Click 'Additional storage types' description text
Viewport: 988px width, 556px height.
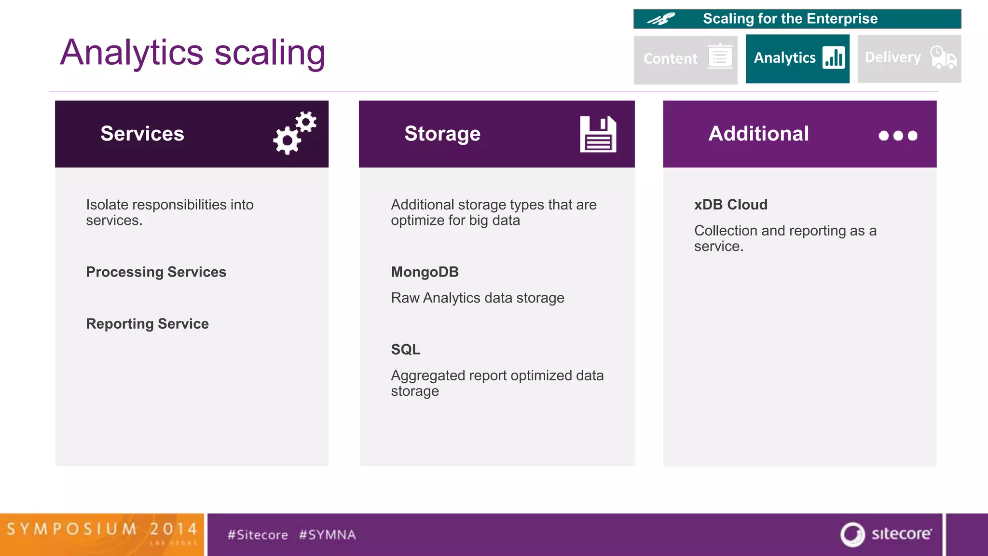coord(494,212)
